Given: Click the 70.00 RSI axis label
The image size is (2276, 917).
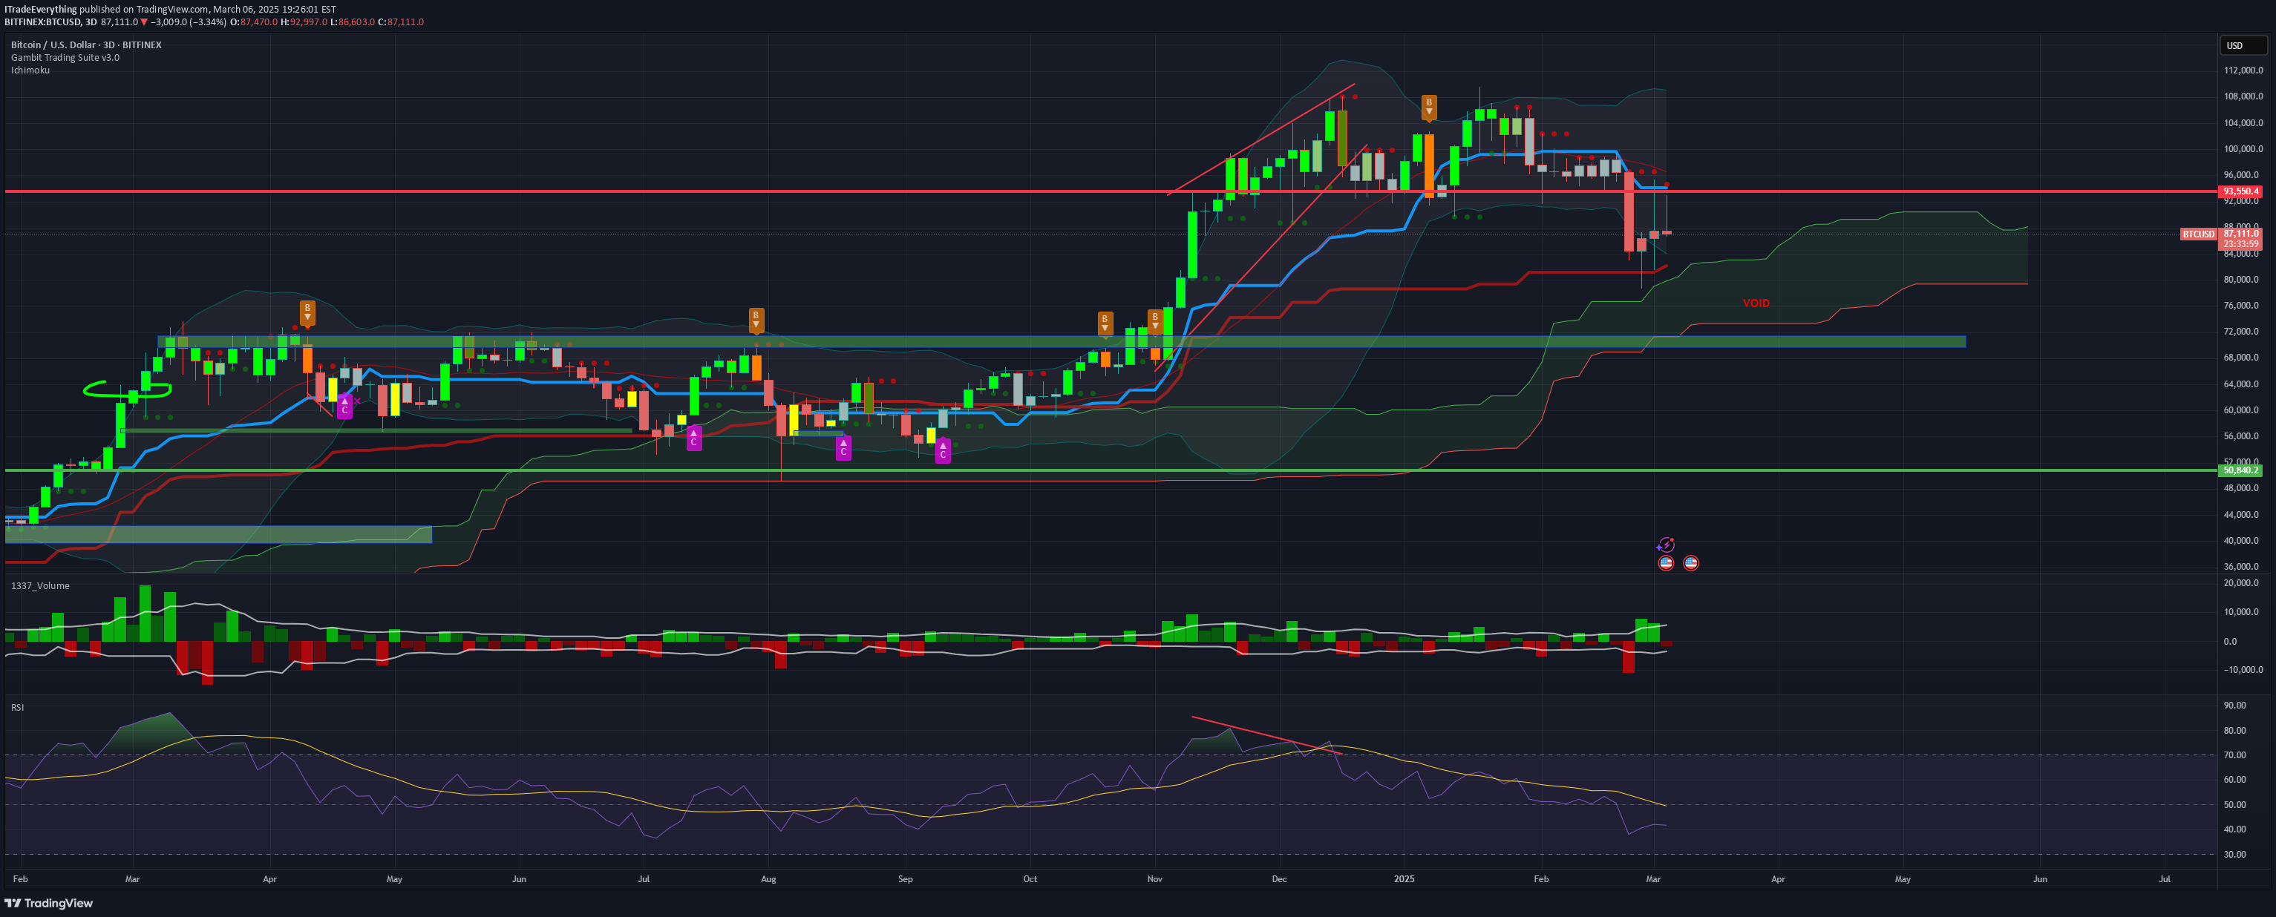Looking at the screenshot, I should click(2234, 755).
